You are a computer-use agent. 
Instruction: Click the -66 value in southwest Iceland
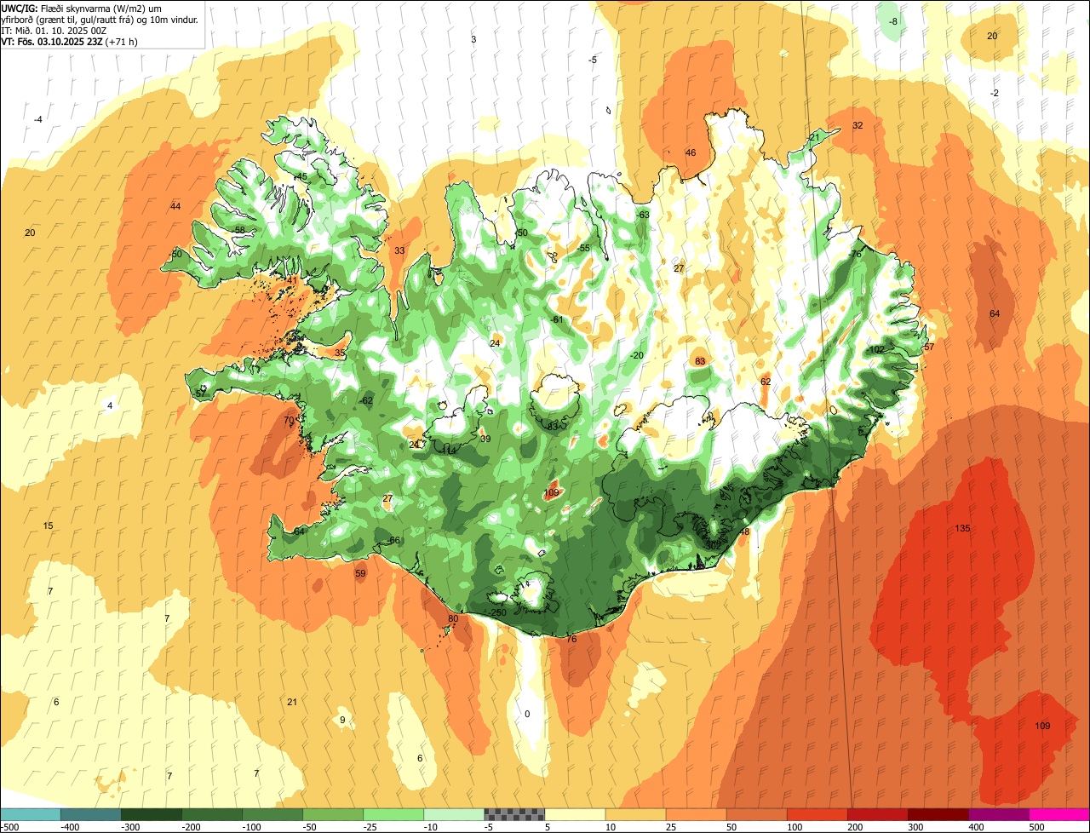pyautogui.click(x=393, y=541)
